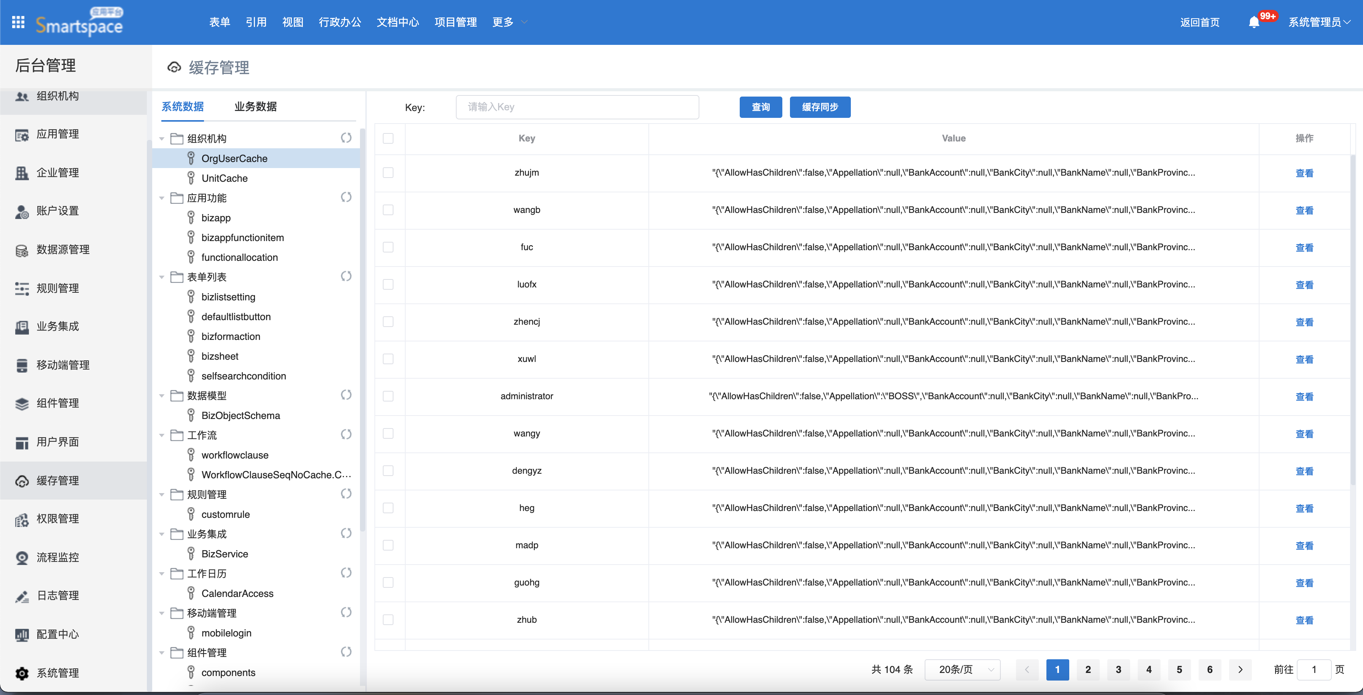Toggle the select-all header checkbox
Viewport: 1363px width, 695px height.
click(388, 138)
